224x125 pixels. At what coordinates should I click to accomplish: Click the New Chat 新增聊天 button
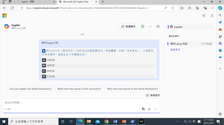click(128, 26)
